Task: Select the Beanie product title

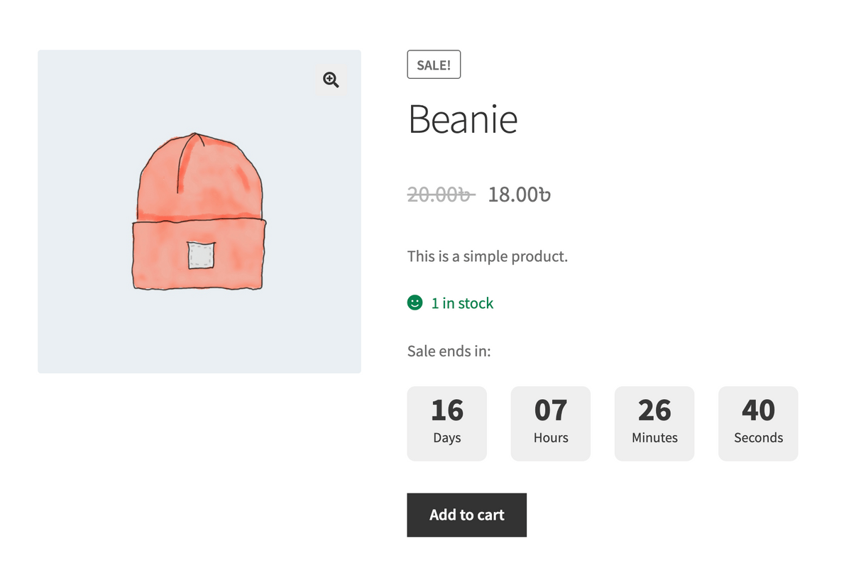Action: 463,119
